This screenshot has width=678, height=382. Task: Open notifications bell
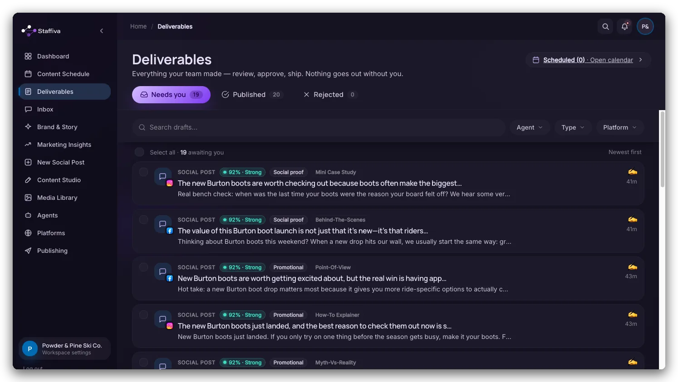(x=625, y=27)
